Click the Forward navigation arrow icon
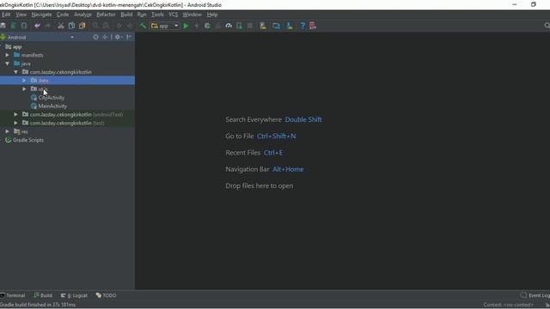The height and width of the screenshot is (309, 550). click(130, 26)
